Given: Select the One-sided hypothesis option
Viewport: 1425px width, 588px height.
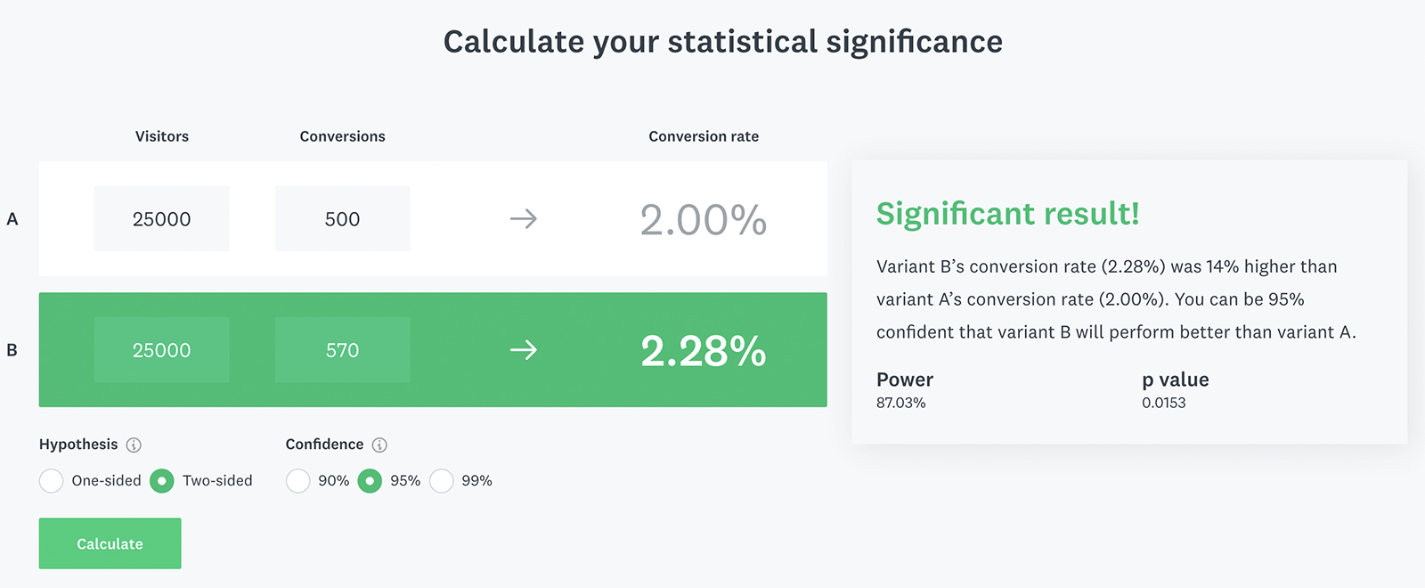Looking at the screenshot, I should [x=52, y=481].
